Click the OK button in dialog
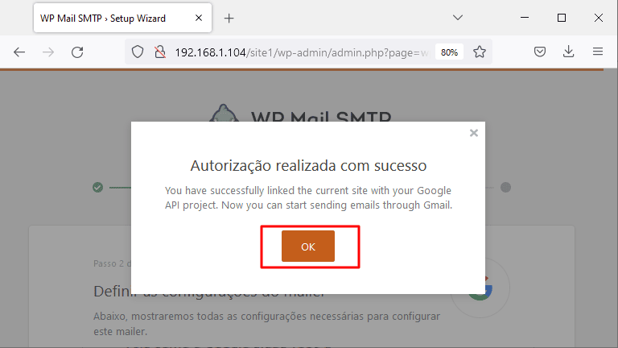Image resolution: width=618 pixels, height=348 pixels. click(308, 246)
